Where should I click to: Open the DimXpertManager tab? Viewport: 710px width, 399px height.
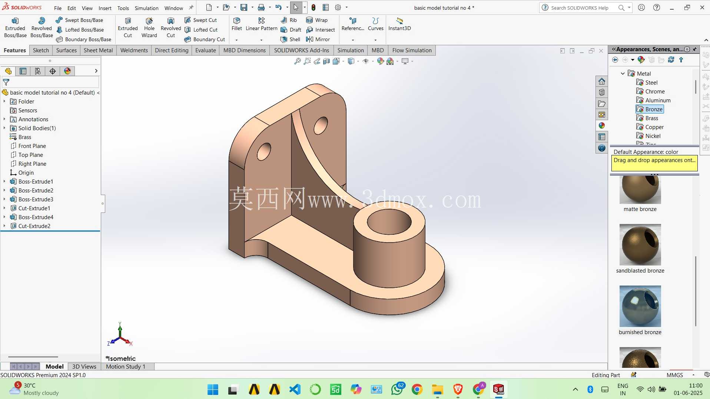53,71
